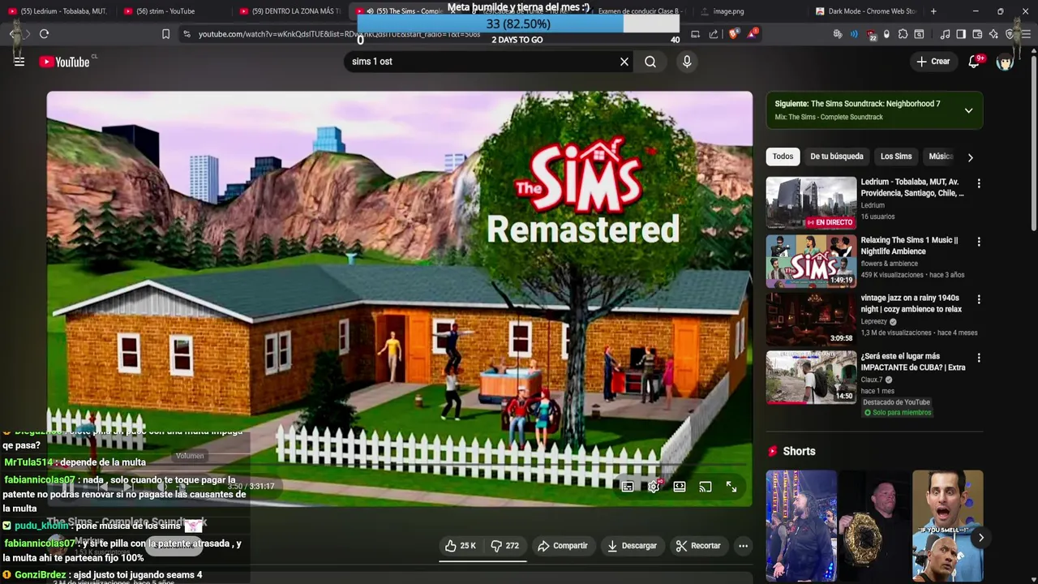Screen dimensions: 1038x584
Task: Open options for Ledrium live video
Action: coord(979,184)
